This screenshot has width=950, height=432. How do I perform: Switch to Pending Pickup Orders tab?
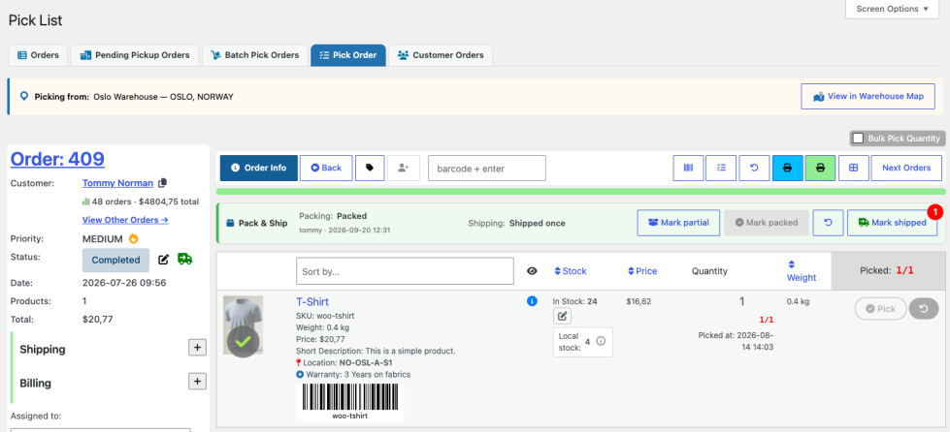[x=135, y=55]
